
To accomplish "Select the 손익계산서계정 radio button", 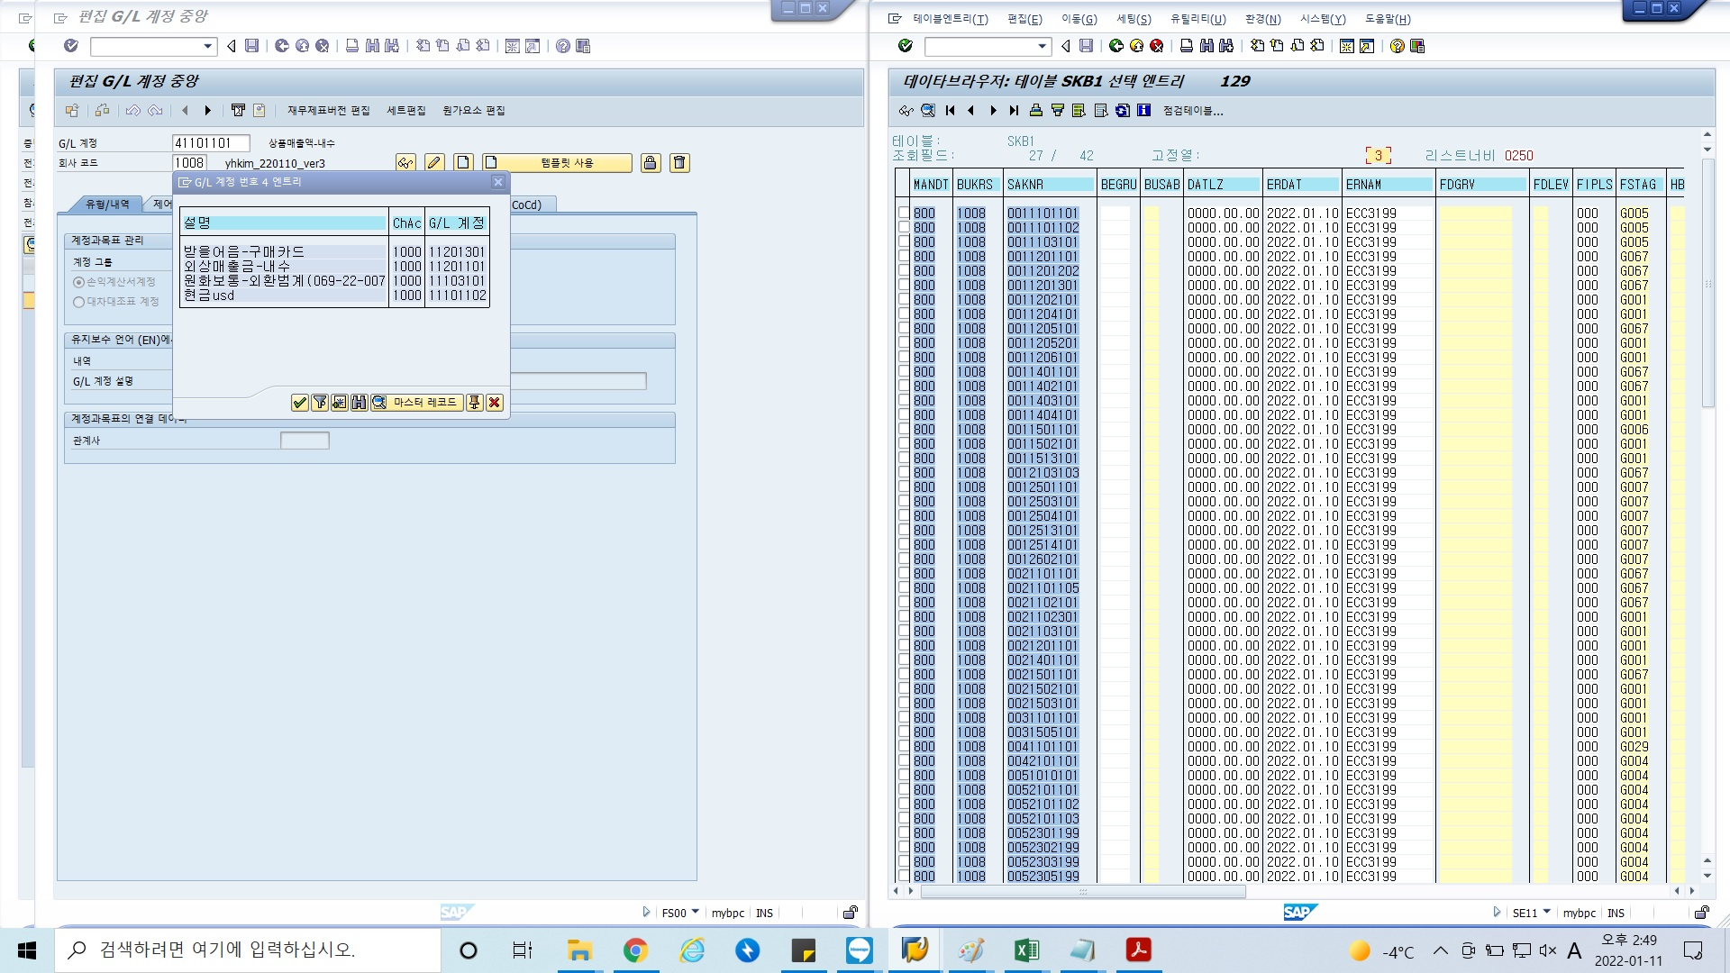I will pos(78,282).
